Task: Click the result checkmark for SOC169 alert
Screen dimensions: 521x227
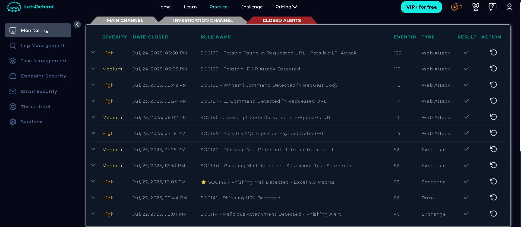Action: point(466,69)
